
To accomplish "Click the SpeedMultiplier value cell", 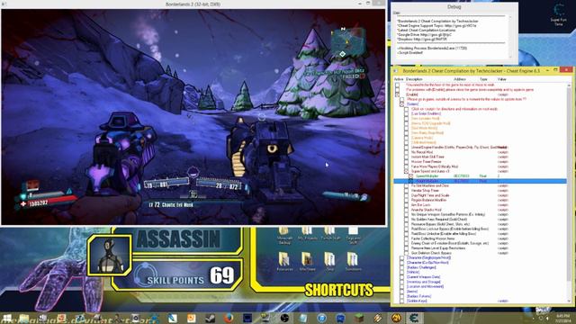I will (x=499, y=176).
